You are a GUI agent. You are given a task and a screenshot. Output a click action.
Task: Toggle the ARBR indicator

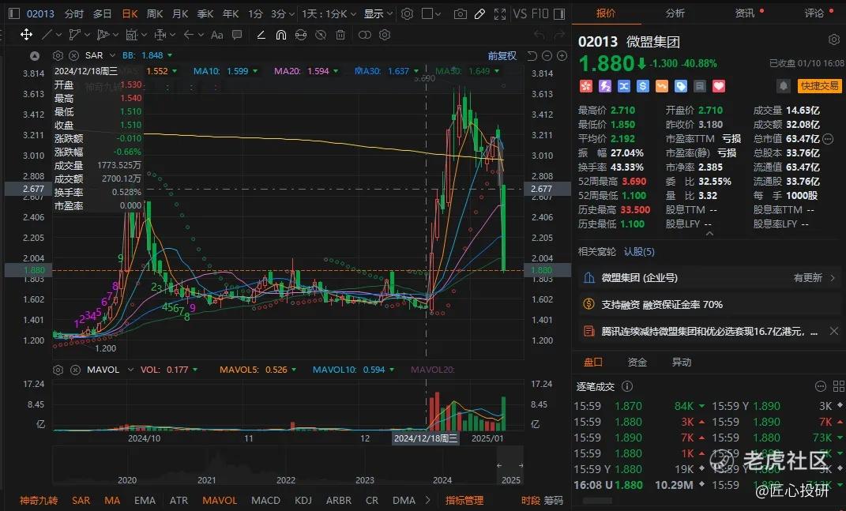pos(339,501)
